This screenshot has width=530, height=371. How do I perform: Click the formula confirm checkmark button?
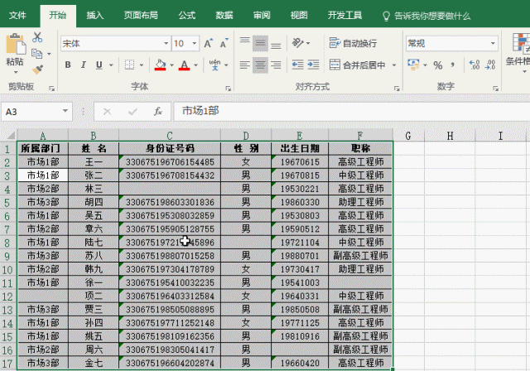tap(132, 111)
